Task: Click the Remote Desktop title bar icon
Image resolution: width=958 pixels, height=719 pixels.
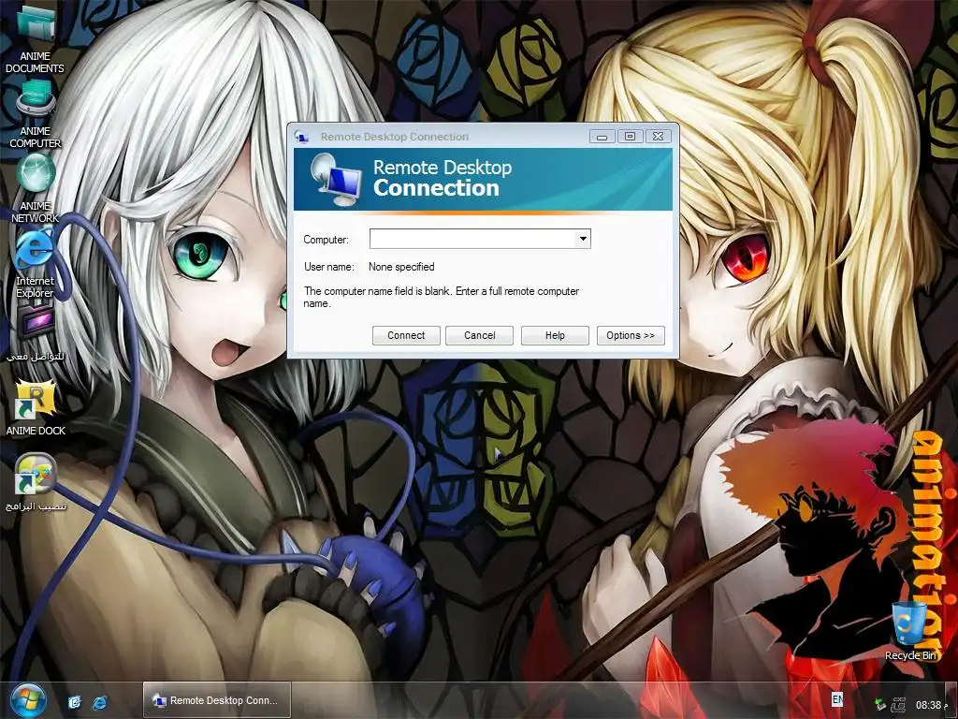Action: pyautogui.click(x=301, y=137)
